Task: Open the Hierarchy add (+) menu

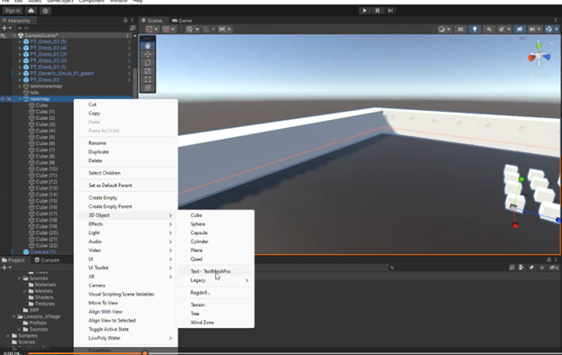Action: (x=6, y=28)
